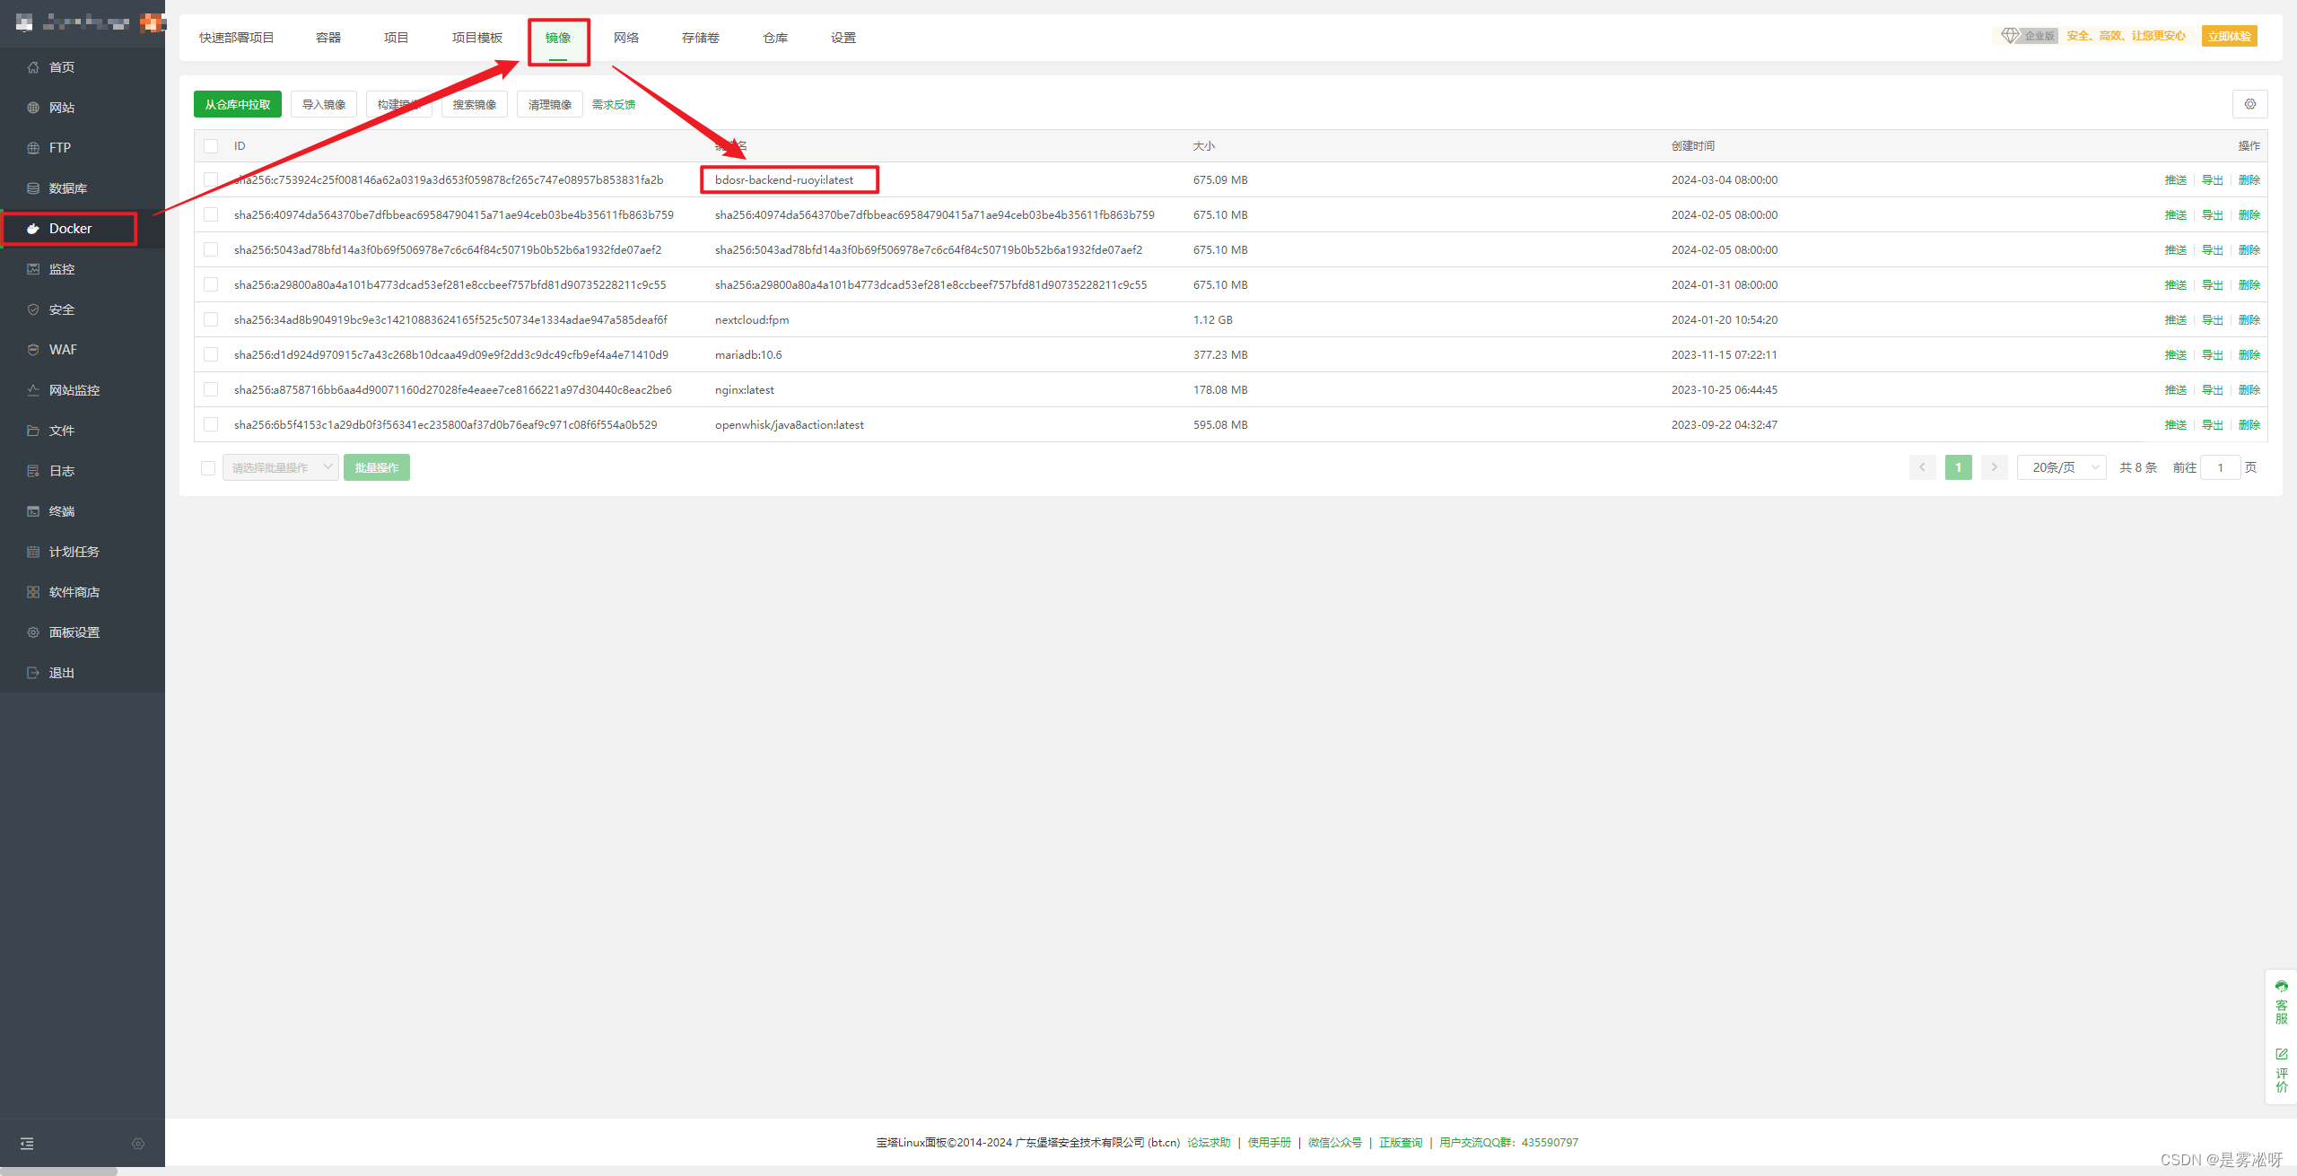This screenshot has height=1176, width=2297.
Task: Click the folder icon beside 文件
Action: point(33,431)
